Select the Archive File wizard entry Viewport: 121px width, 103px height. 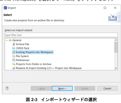pos(21,44)
